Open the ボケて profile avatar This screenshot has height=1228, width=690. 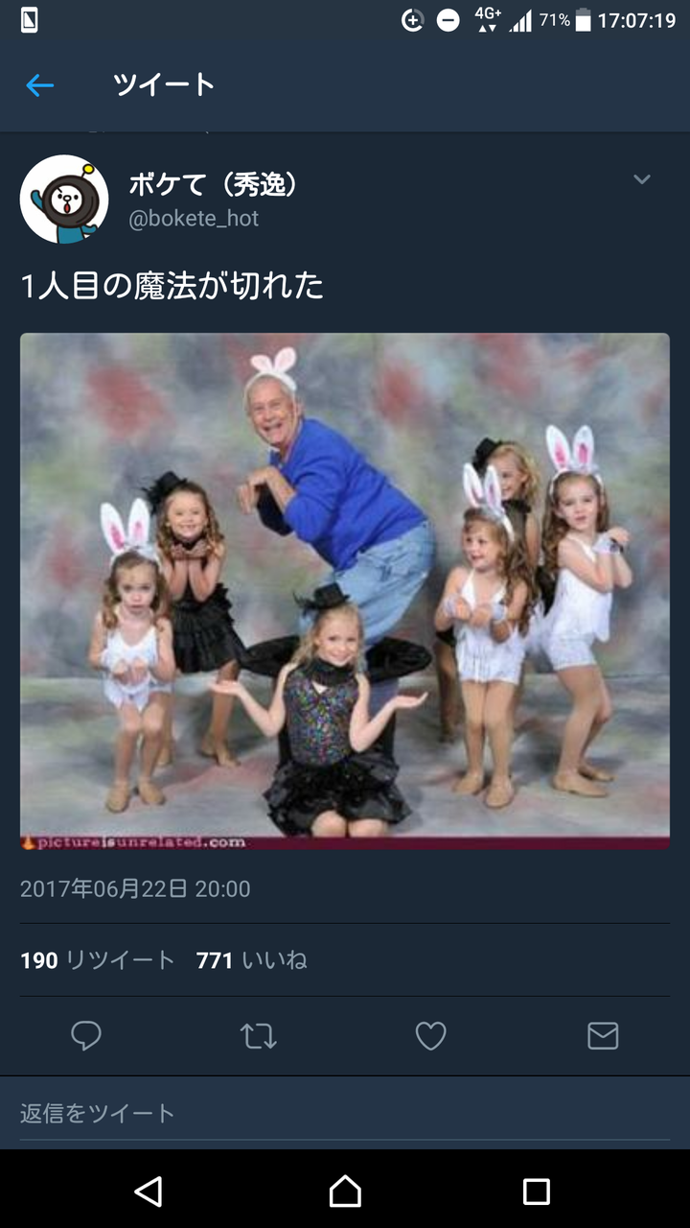pyautogui.click(x=64, y=199)
